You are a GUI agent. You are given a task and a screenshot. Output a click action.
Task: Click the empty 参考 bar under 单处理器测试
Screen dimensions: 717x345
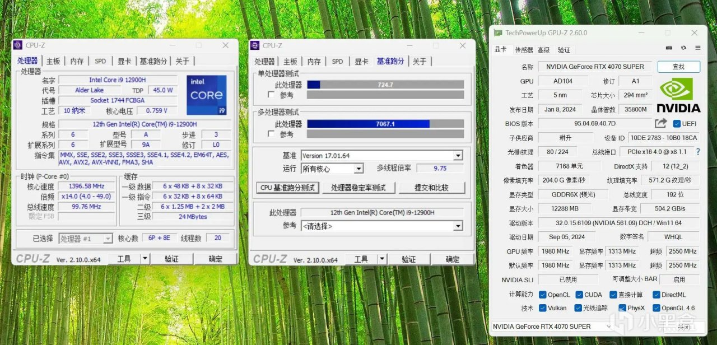click(x=385, y=95)
